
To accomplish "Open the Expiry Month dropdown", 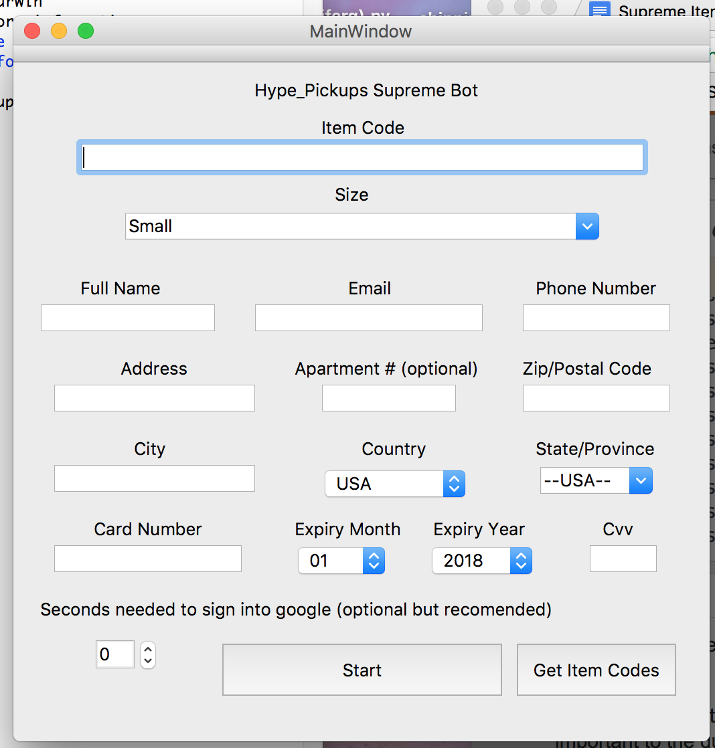I will coord(341,561).
